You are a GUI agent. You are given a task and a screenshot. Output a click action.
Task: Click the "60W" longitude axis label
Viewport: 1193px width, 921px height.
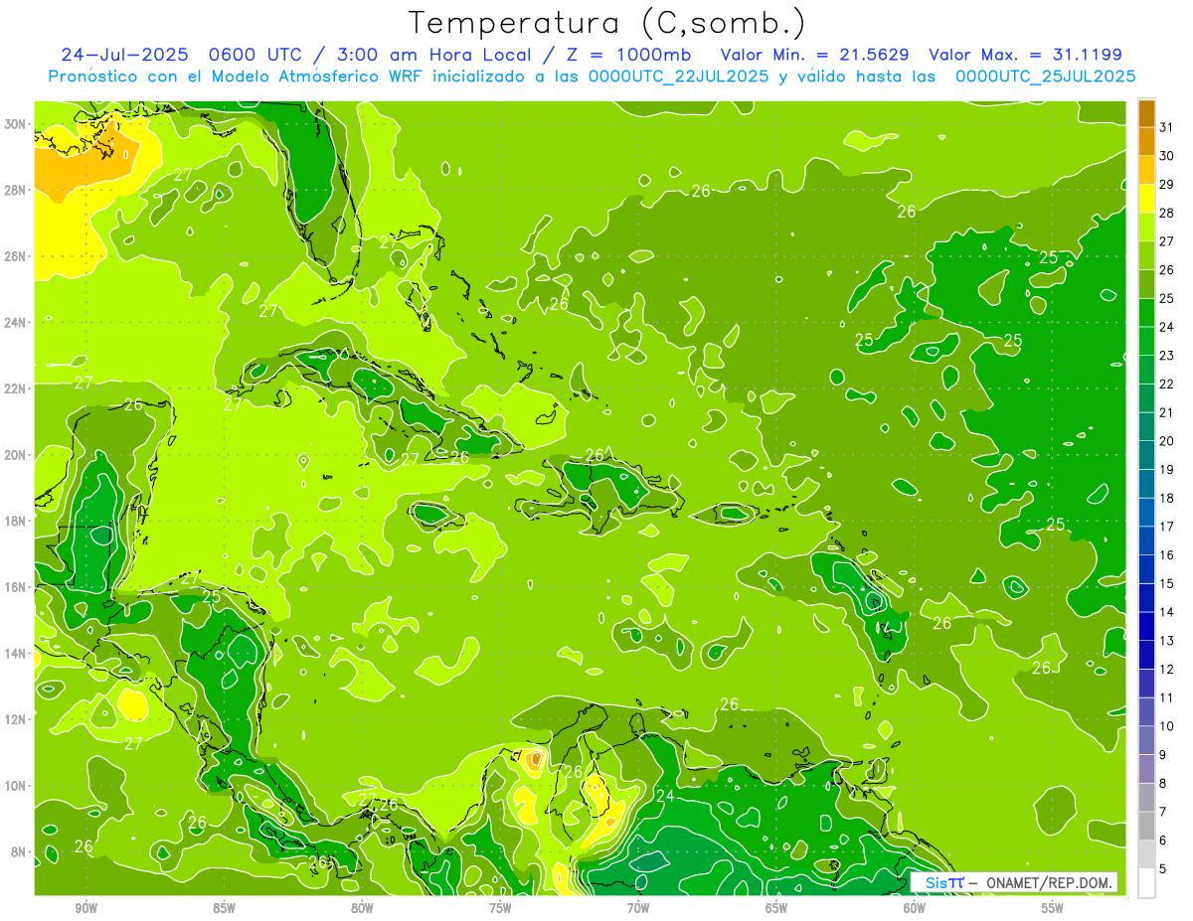pyautogui.click(x=915, y=908)
